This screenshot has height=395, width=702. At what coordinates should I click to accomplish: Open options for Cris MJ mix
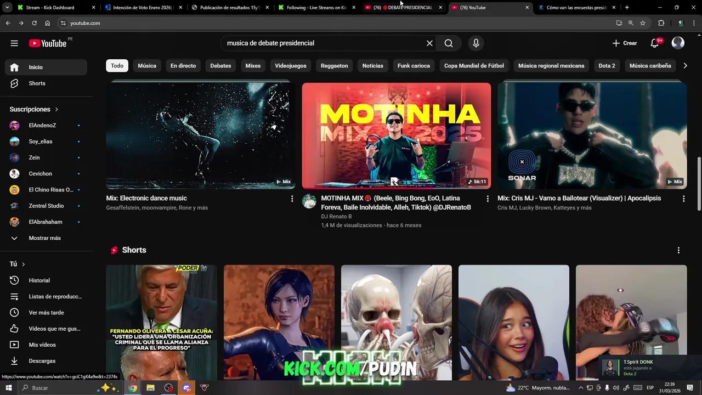click(x=683, y=199)
